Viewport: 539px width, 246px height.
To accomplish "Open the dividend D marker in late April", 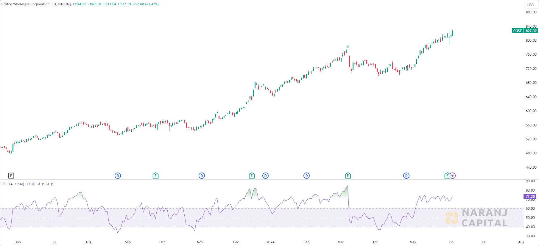I will click(x=406, y=176).
